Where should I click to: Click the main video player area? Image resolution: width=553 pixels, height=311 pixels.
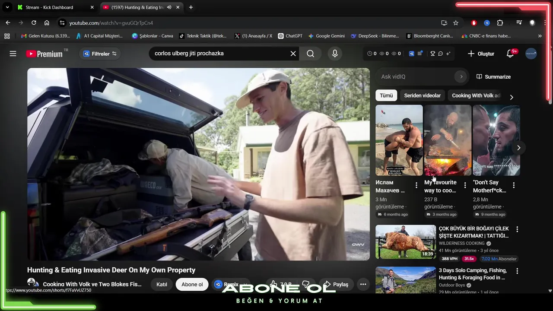click(x=198, y=164)
